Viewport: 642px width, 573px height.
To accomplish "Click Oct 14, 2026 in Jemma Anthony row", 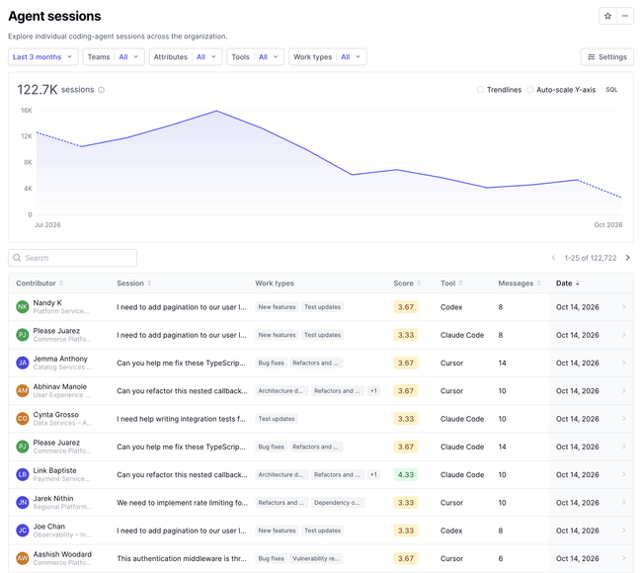I will (578, 363).
